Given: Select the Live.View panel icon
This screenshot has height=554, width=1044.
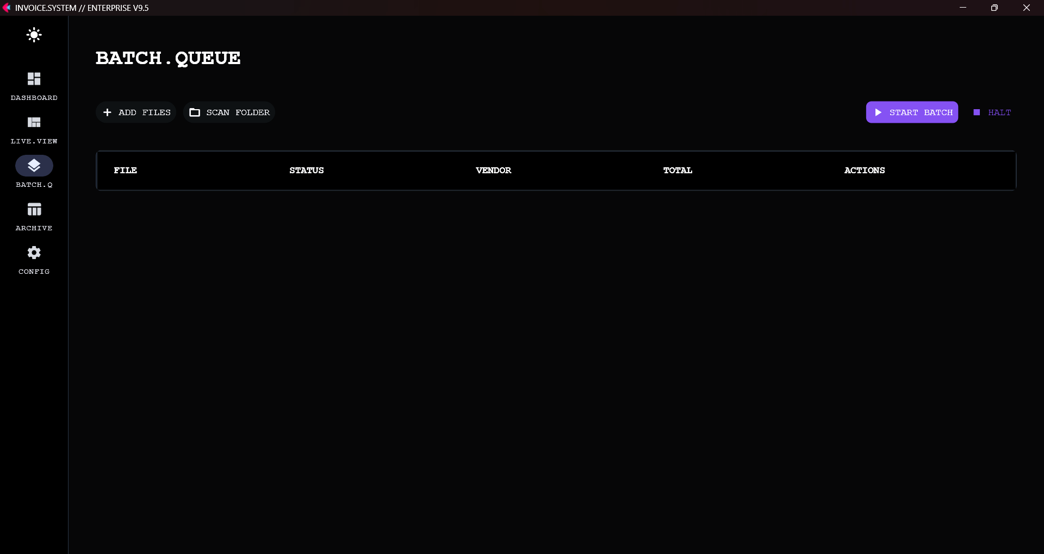Looking at the screenshot, I should coord(34,122).
